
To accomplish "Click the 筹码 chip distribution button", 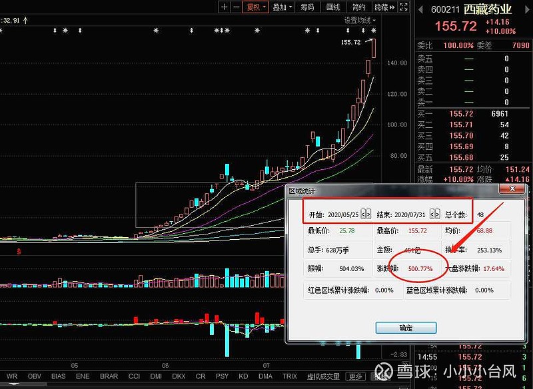I will click(307, 7).
